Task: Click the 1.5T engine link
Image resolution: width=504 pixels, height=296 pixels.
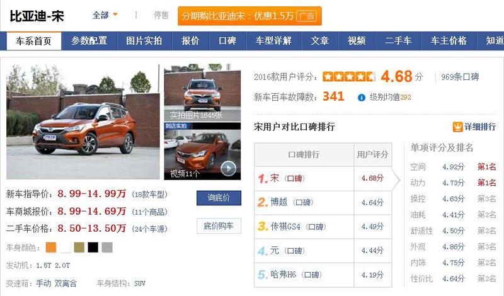Action: tap(43, 266)
